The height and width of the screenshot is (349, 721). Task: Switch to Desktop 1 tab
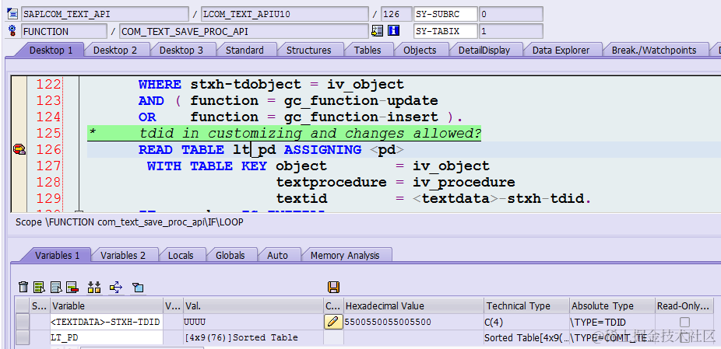coord(51,50)
